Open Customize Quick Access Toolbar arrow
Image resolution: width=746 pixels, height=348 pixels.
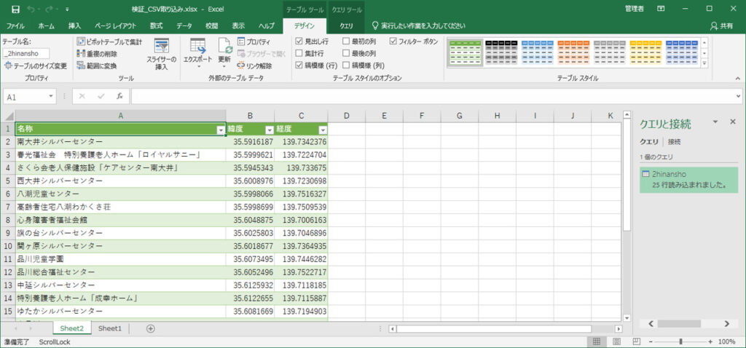click(67, 9)
